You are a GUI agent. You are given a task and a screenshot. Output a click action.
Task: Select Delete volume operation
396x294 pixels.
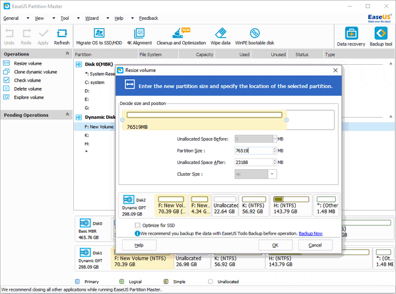tap(28, 89)
